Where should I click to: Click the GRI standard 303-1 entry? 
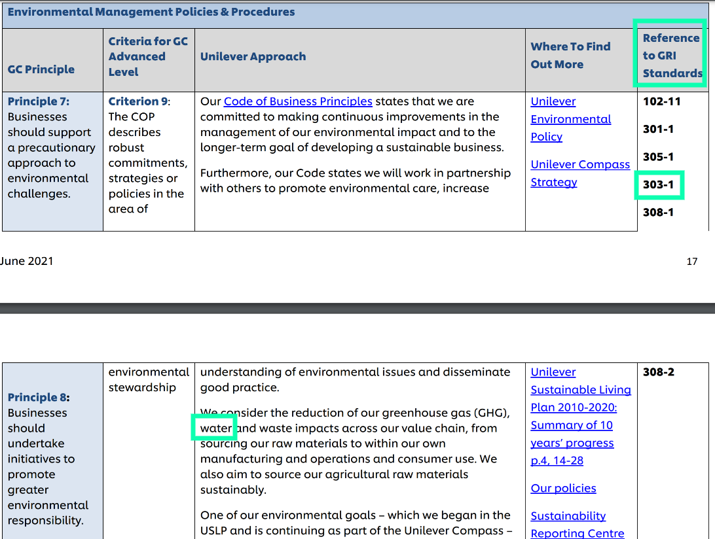point(658,184)
